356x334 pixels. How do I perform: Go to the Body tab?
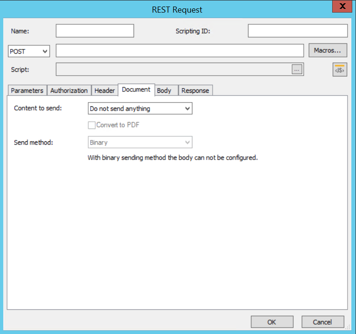click(166, 90)
